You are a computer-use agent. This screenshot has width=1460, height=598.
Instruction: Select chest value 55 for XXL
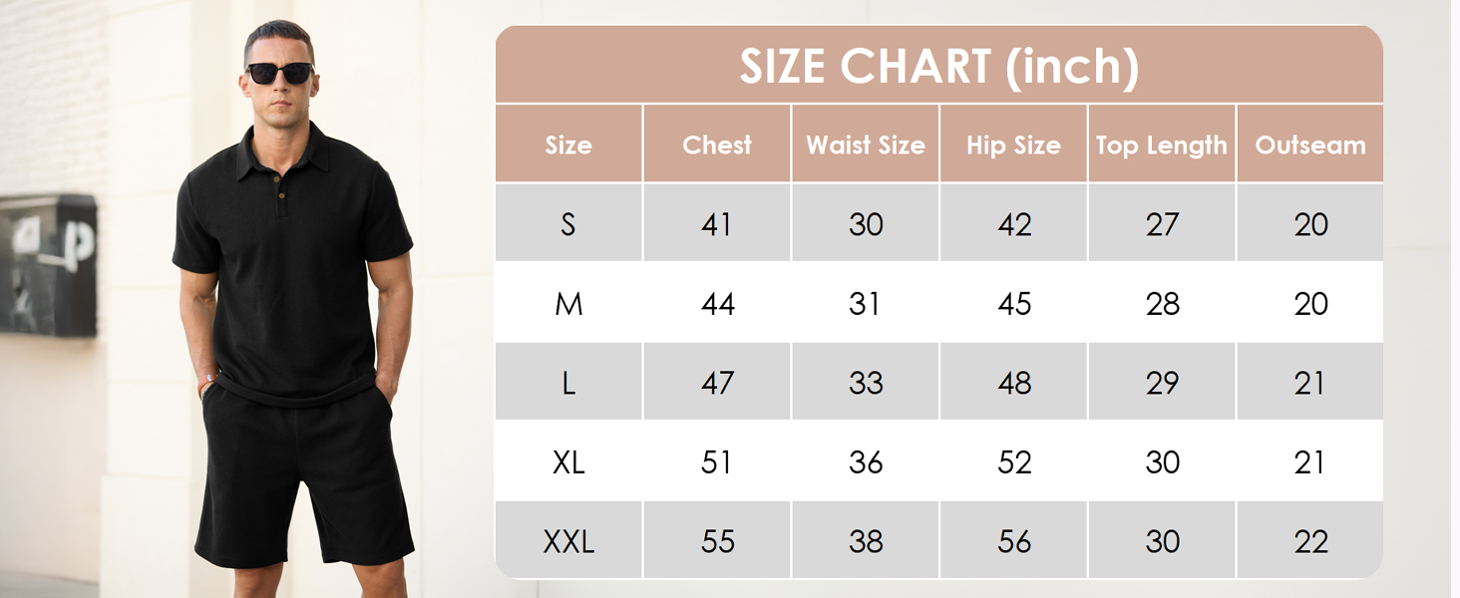pos(717,542)
